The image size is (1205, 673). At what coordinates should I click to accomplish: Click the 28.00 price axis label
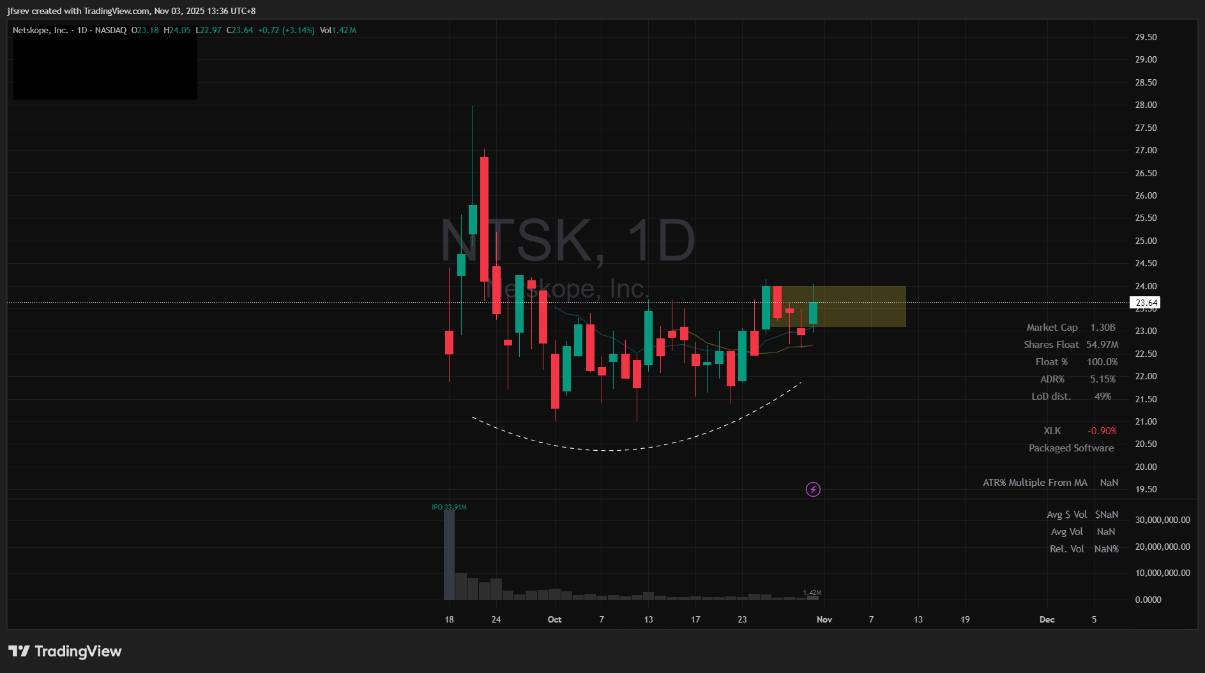point(1146,105)
